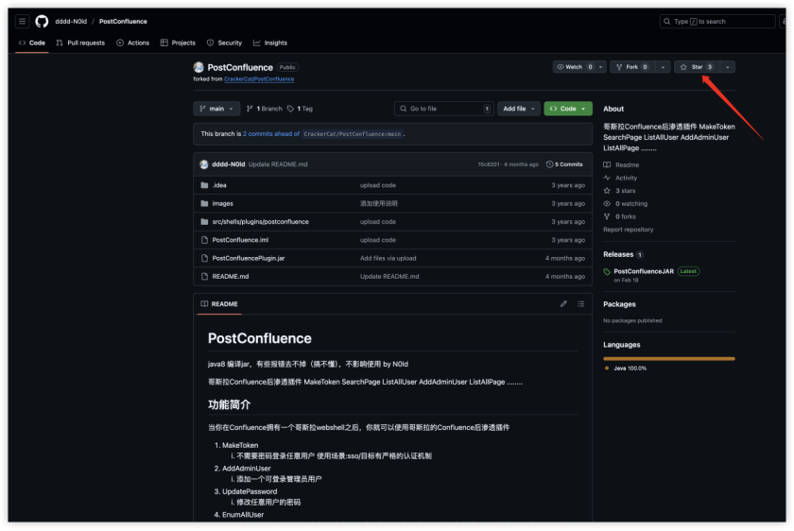Screen dimensions: 794x531
Task: Open the 'Update README.md' latest commit message
Action: click(x=278, y=164)
